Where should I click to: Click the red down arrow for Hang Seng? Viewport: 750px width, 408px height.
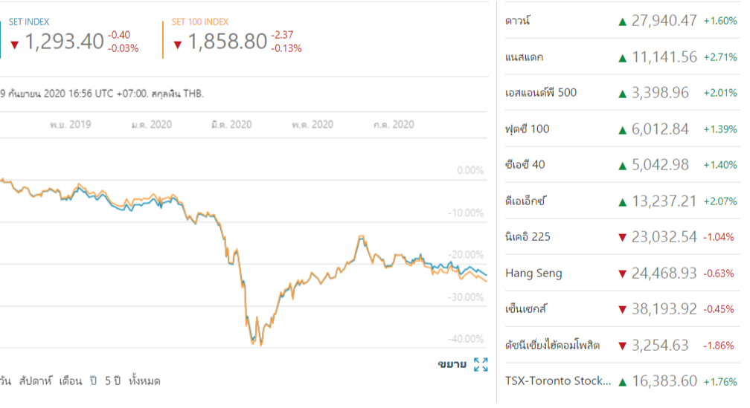tap(622, 274)
